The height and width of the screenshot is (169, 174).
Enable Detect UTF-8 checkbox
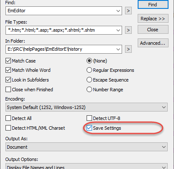[89, 118]
